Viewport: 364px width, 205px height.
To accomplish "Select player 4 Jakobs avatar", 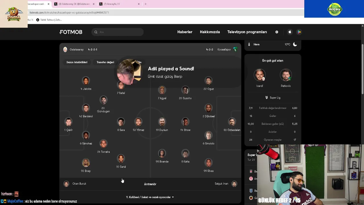I will 86,81.
